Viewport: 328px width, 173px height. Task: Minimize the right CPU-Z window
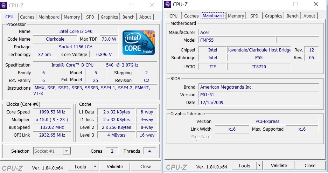[x=275, y=4]
